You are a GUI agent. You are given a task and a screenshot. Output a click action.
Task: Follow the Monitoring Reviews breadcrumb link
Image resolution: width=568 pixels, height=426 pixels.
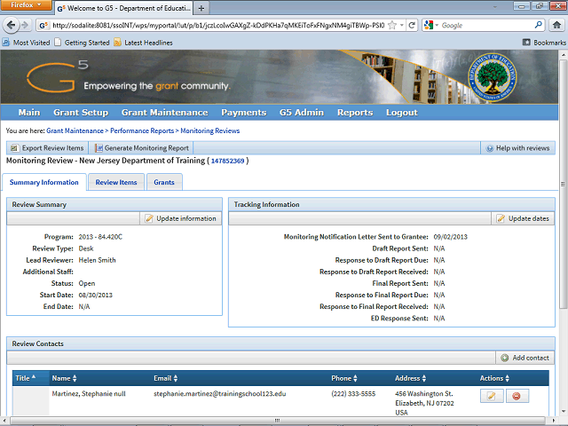[210, 130]
